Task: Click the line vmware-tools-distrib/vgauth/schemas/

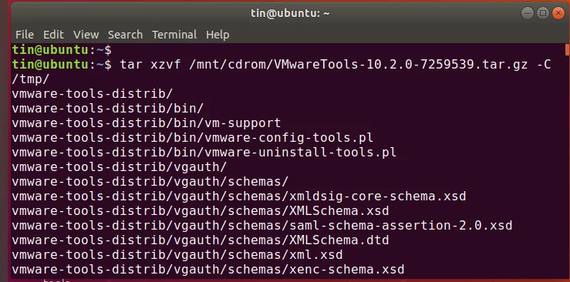Action: tap(150, 182)
